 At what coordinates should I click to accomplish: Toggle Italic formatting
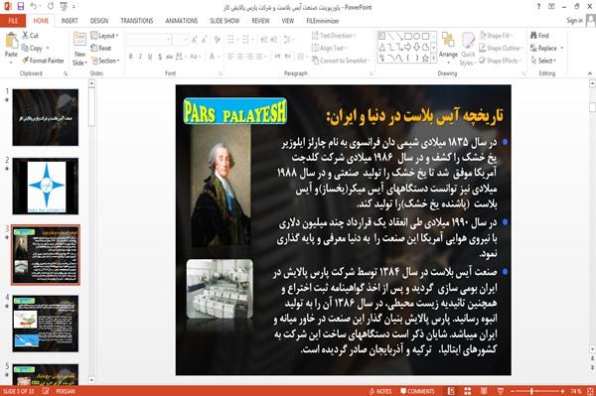tap(140, 57)
